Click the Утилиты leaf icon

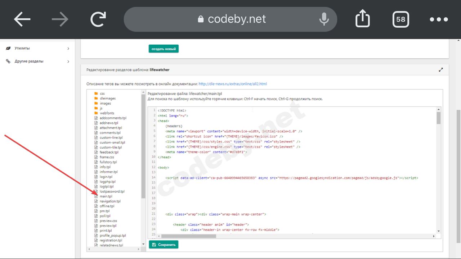click(x=8, y=48)
